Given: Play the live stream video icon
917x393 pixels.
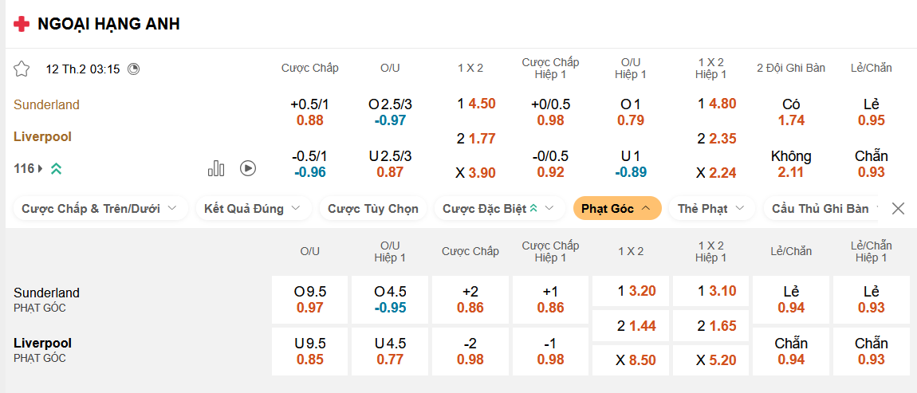Looking at the screenshot, I should click(x=248, y=168).
